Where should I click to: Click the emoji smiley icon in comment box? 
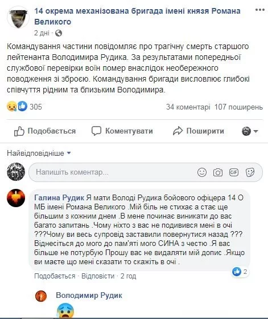pyautogui.click(x=202, y=172)
